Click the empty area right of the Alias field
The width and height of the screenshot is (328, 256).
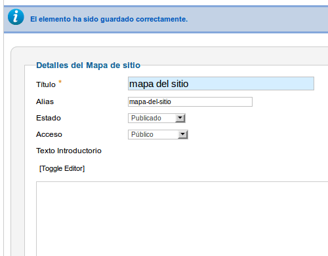(x=289, y=102)
